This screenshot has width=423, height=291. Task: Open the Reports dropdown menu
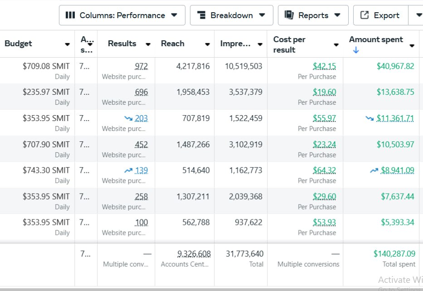coord(337,15)
